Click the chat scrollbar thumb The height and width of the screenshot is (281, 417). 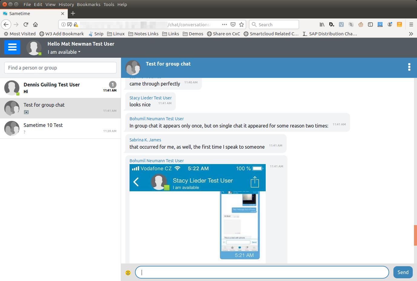coord(415,235)
